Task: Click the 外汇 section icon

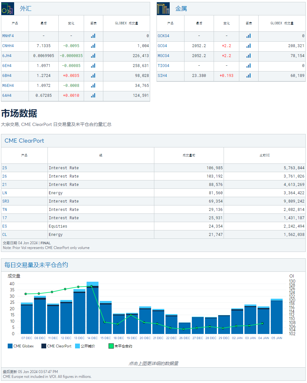Action: pos(8,9)
